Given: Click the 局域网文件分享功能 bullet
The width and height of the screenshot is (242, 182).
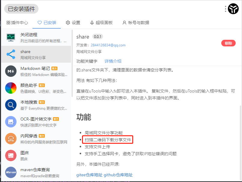Looking at the screenshot, I should [x=104, y=133].
